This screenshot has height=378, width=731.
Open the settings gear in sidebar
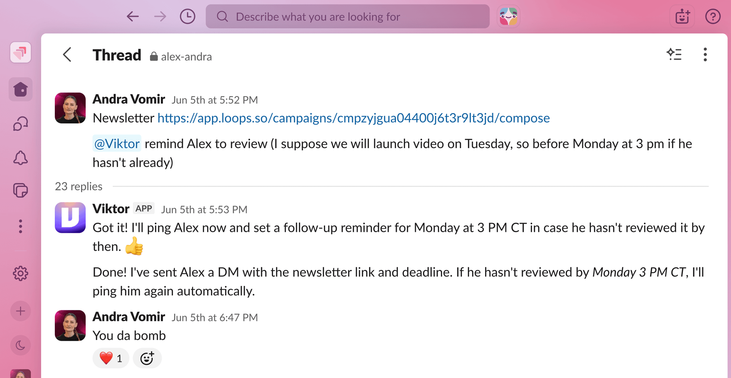click(x=21, y=273)
